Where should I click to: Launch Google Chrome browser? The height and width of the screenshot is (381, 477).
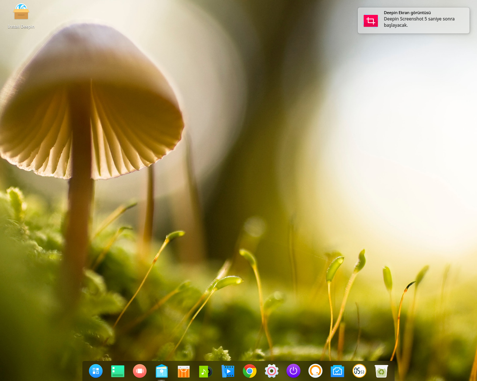pos(250,371)
